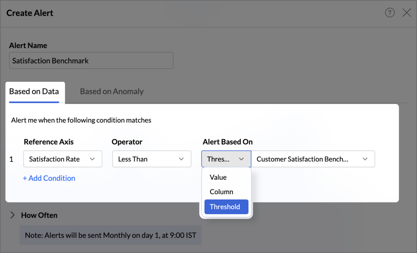Screen dimensions: 417x253
Task: Open the help question mark icon
Action: [x=390, y=13]
